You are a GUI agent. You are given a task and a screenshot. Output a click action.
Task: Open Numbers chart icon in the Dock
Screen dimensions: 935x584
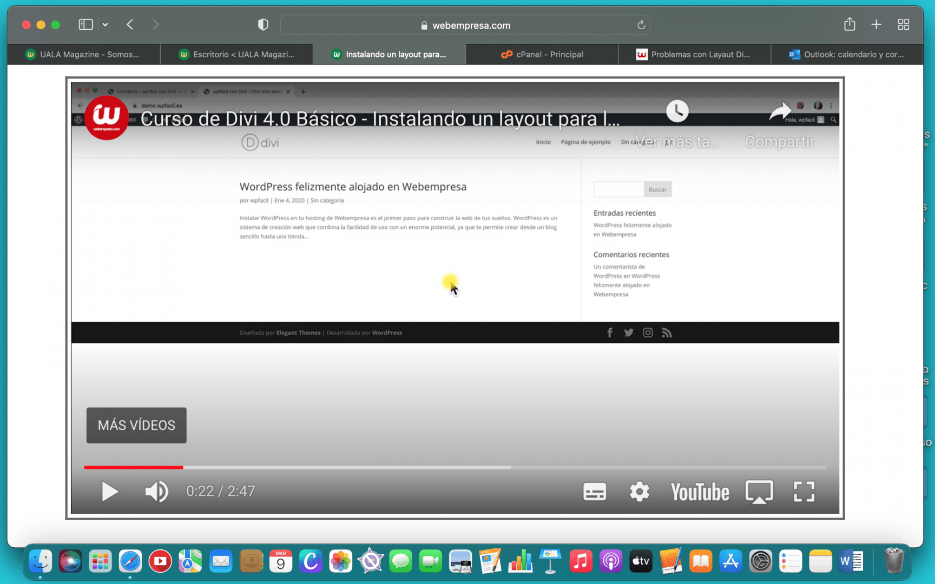[521, 561]
